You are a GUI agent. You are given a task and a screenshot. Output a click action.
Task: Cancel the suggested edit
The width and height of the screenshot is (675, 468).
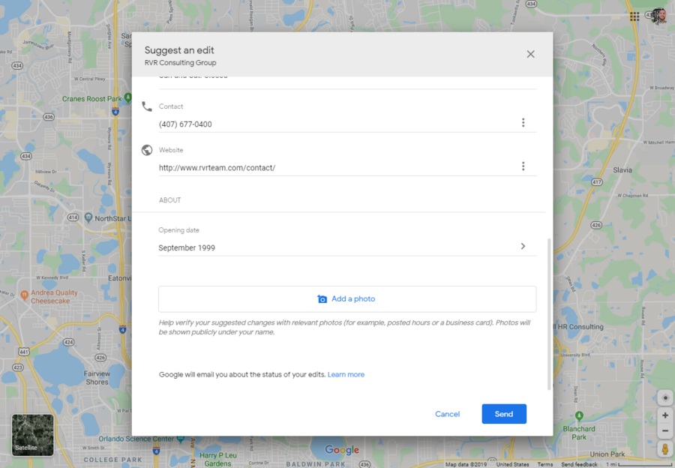pyautogui.click(x=447, y=413)
